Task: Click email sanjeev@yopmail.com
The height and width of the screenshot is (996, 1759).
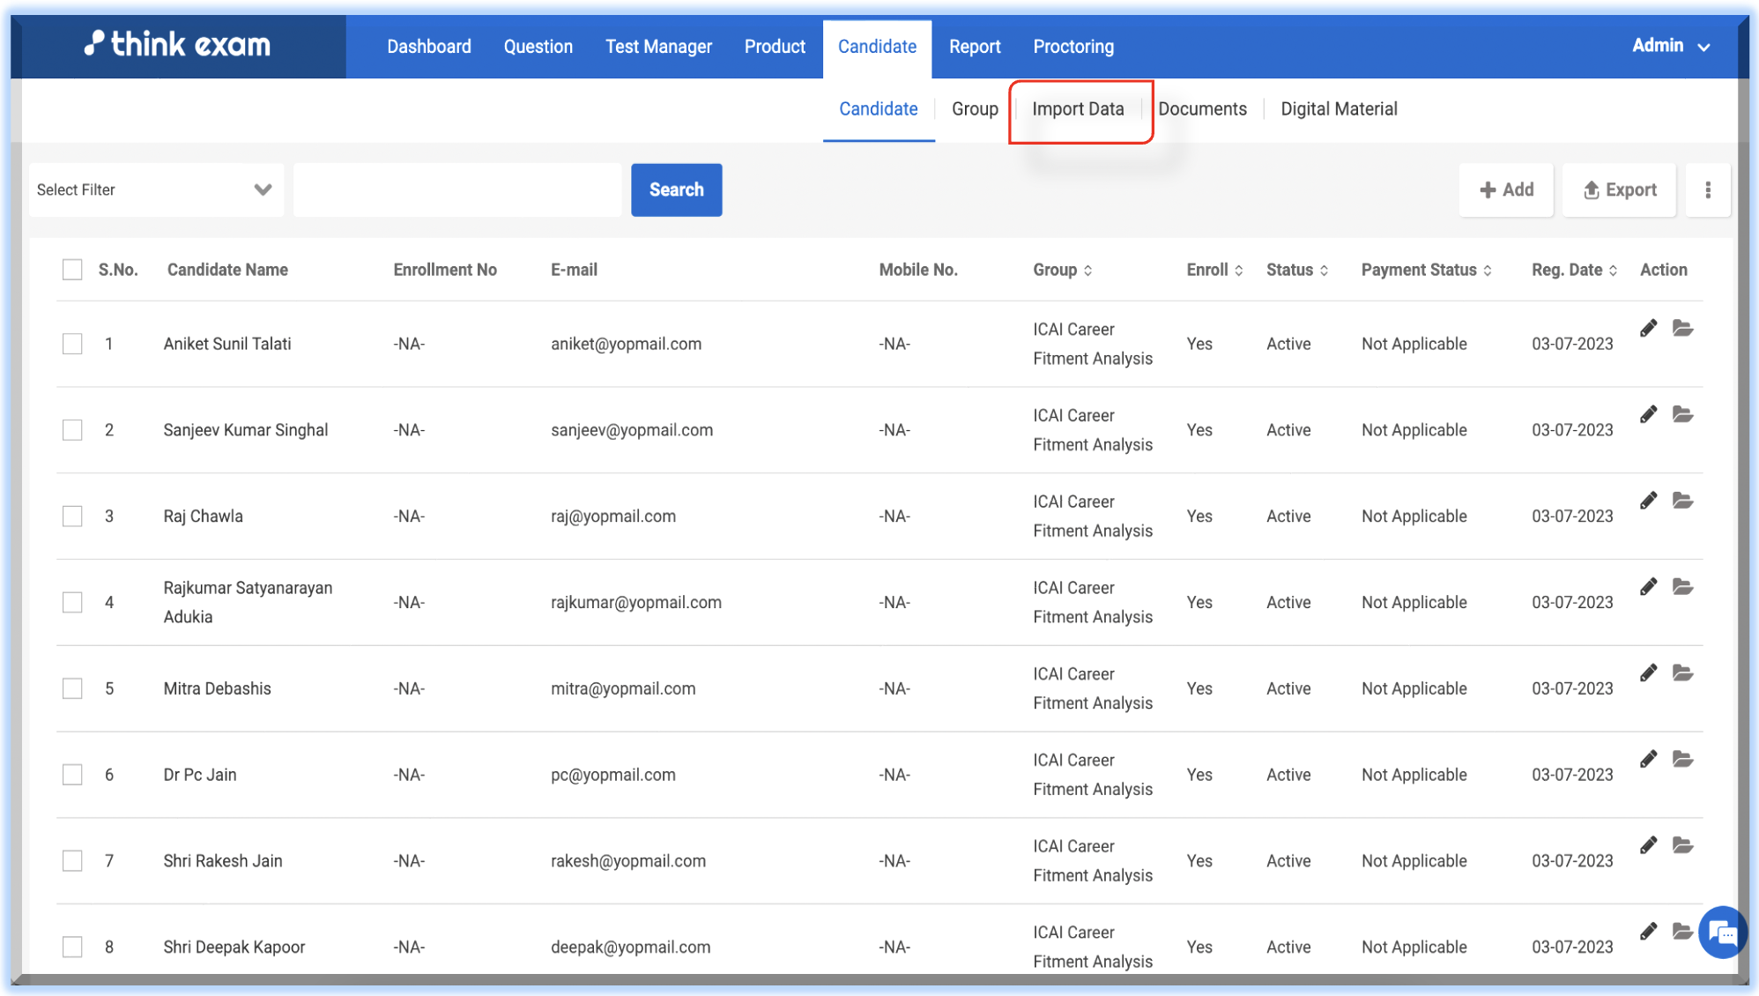Action: coord(632,430)
